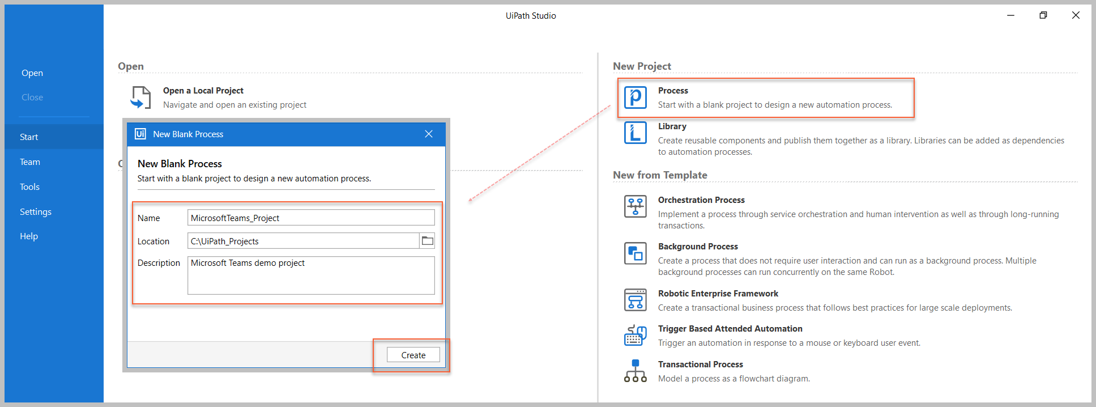Click the Process project icon
The height and width of the screenshot is (407, 1096).
point(635,97)
